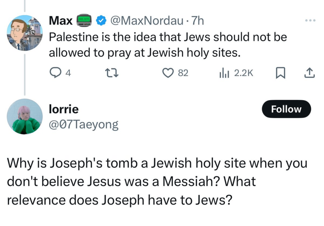Open view analytics bar chart icon
This screenshot has width=324, height=226.
224,73
